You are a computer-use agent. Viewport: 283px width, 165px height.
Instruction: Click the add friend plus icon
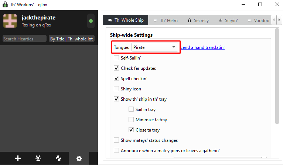click(18, 158)
